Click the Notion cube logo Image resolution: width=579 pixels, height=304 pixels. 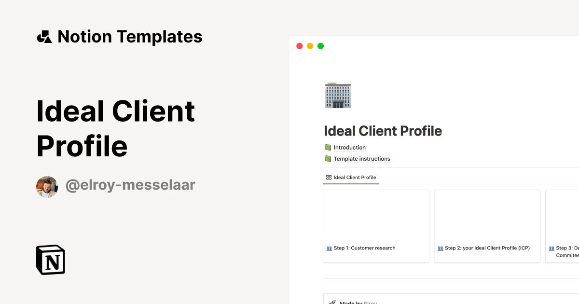click(x=51, y=260)
